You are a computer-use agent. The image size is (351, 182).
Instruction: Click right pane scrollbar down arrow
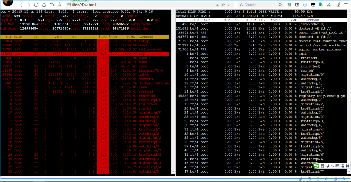(349, 172)
